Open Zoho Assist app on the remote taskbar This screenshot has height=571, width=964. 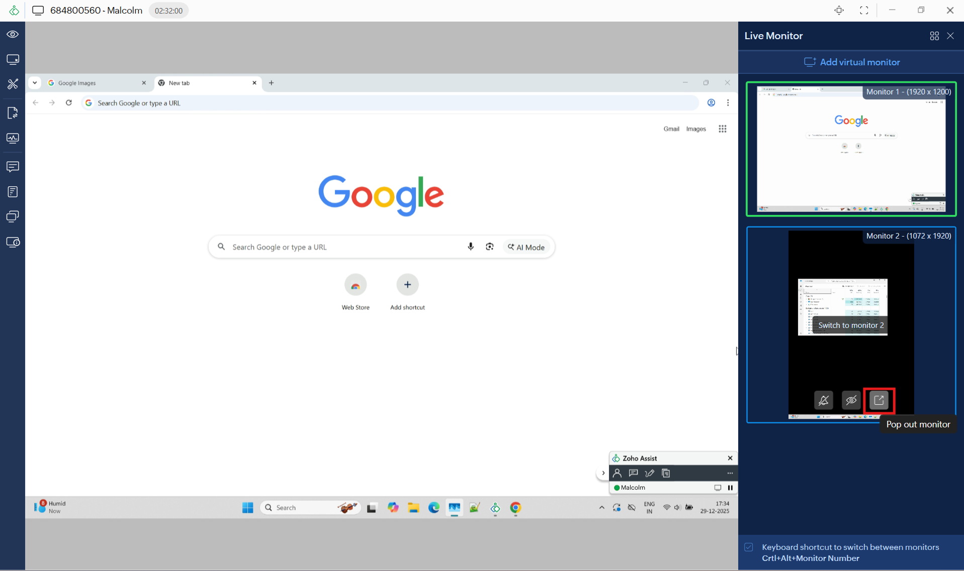tap(495, 508)
